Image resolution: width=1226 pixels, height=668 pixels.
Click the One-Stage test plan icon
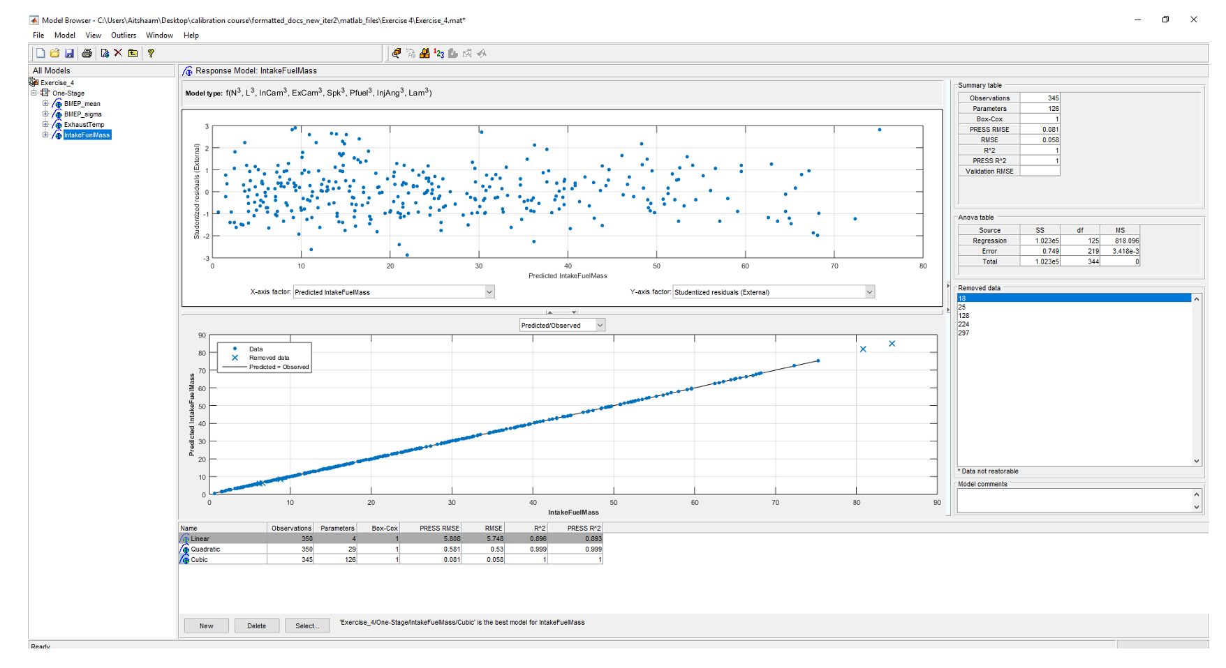[45, 93]
